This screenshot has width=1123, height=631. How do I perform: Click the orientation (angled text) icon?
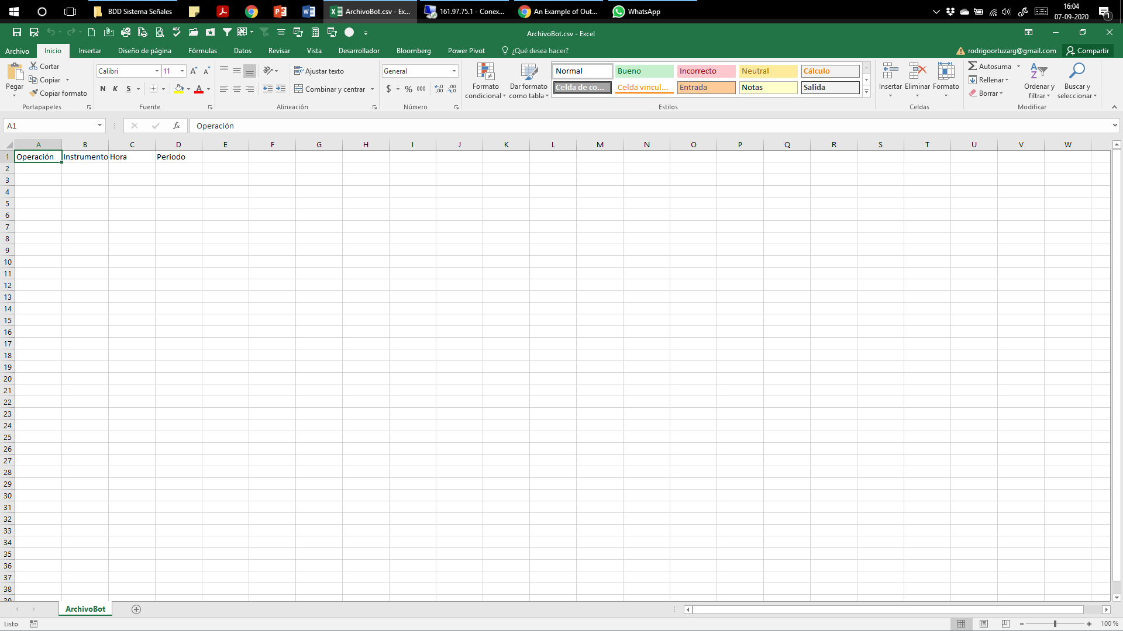pyautogui.click(x=268, y=71)
